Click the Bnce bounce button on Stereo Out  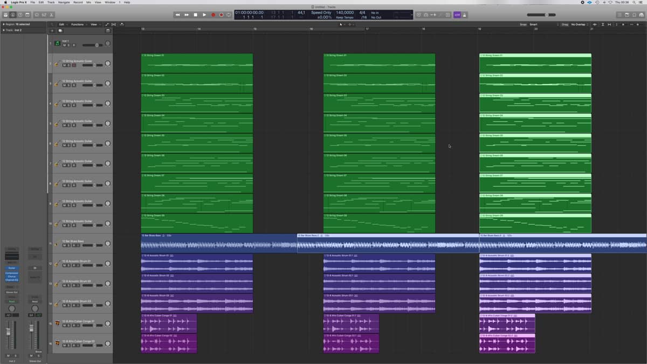38,352
